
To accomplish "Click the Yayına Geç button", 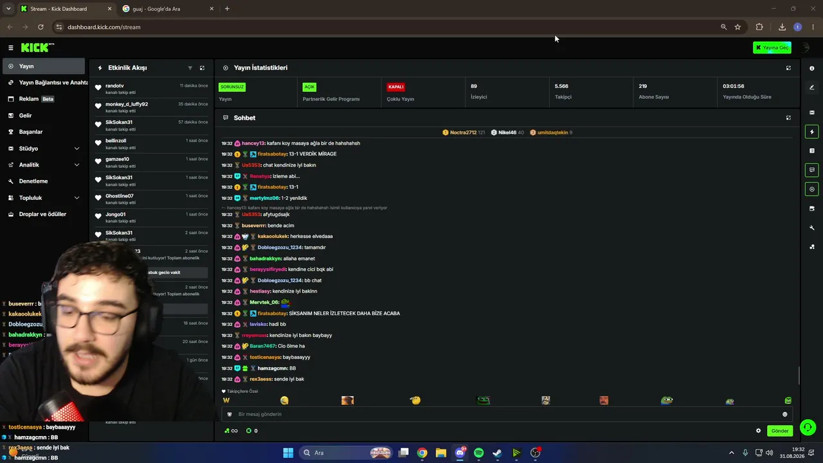I will (772, 48).
